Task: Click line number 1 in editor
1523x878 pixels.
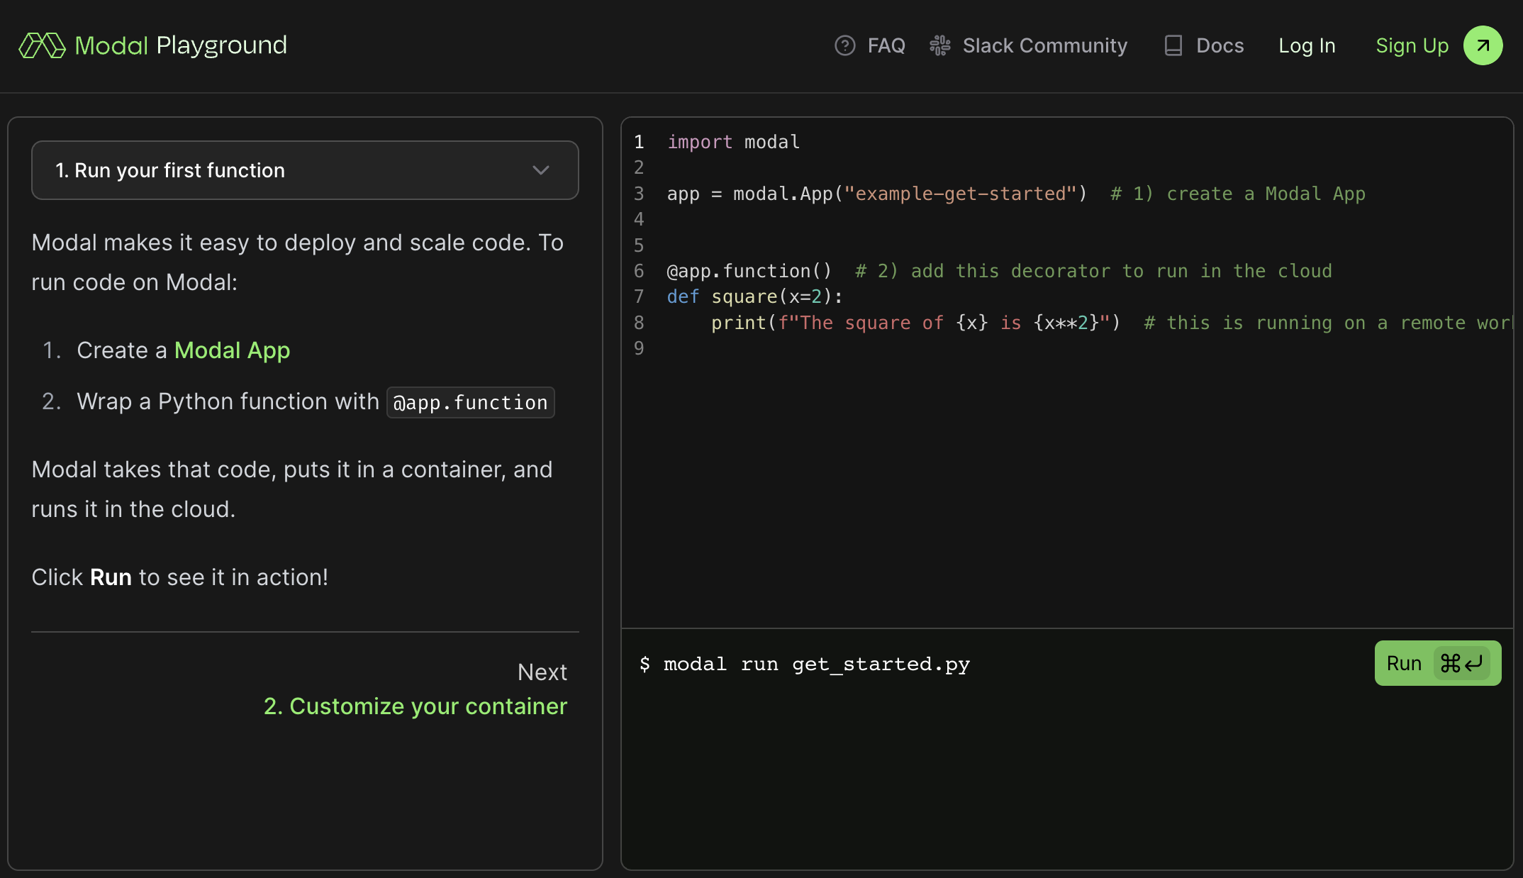Action: (x=639, y=142)
